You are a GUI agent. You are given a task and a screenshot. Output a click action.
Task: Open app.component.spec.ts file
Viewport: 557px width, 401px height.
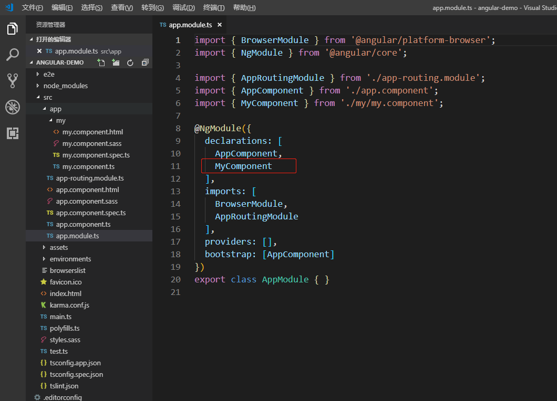click(x=89, y=213)
